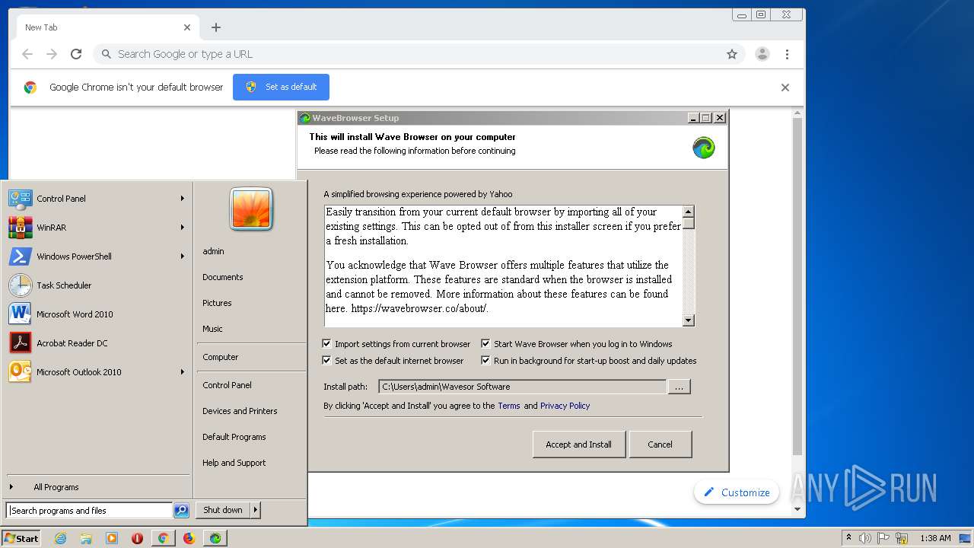
Task: Click the volume icon in system tray
Action: (865, 538)
